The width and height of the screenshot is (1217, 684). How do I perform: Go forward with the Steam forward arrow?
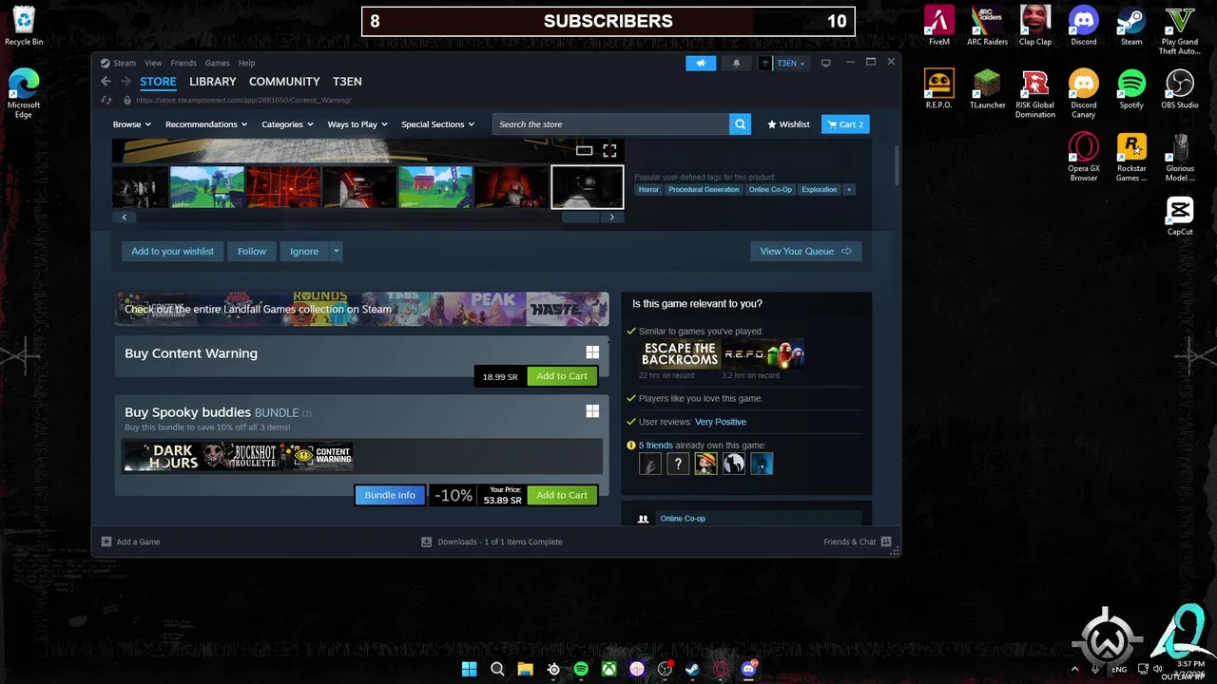pyautogui.click(x=125, y=82)
